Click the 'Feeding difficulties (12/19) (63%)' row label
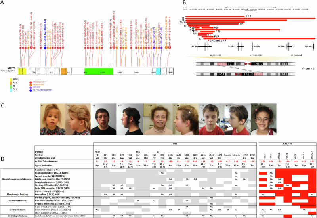This screenshot has width=317, height=218. [x=52, y=185]
